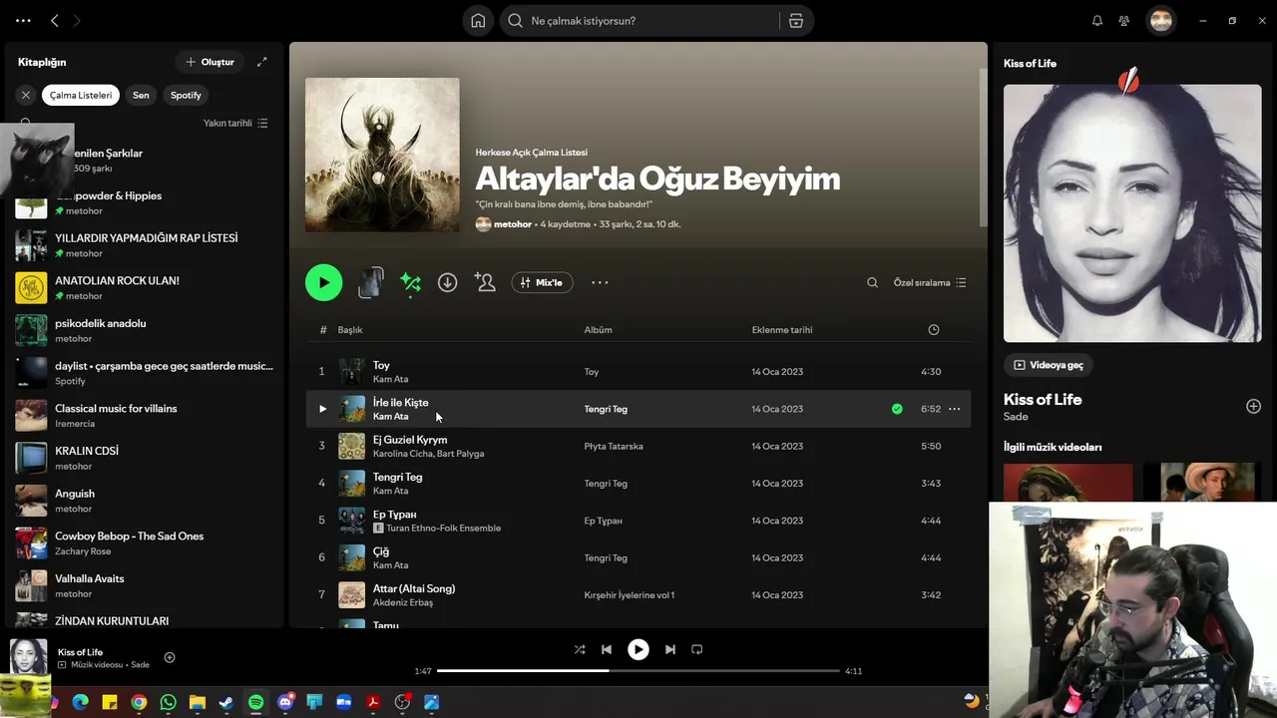
Task: Clear the library filter with X
Action: pos(26,95)
